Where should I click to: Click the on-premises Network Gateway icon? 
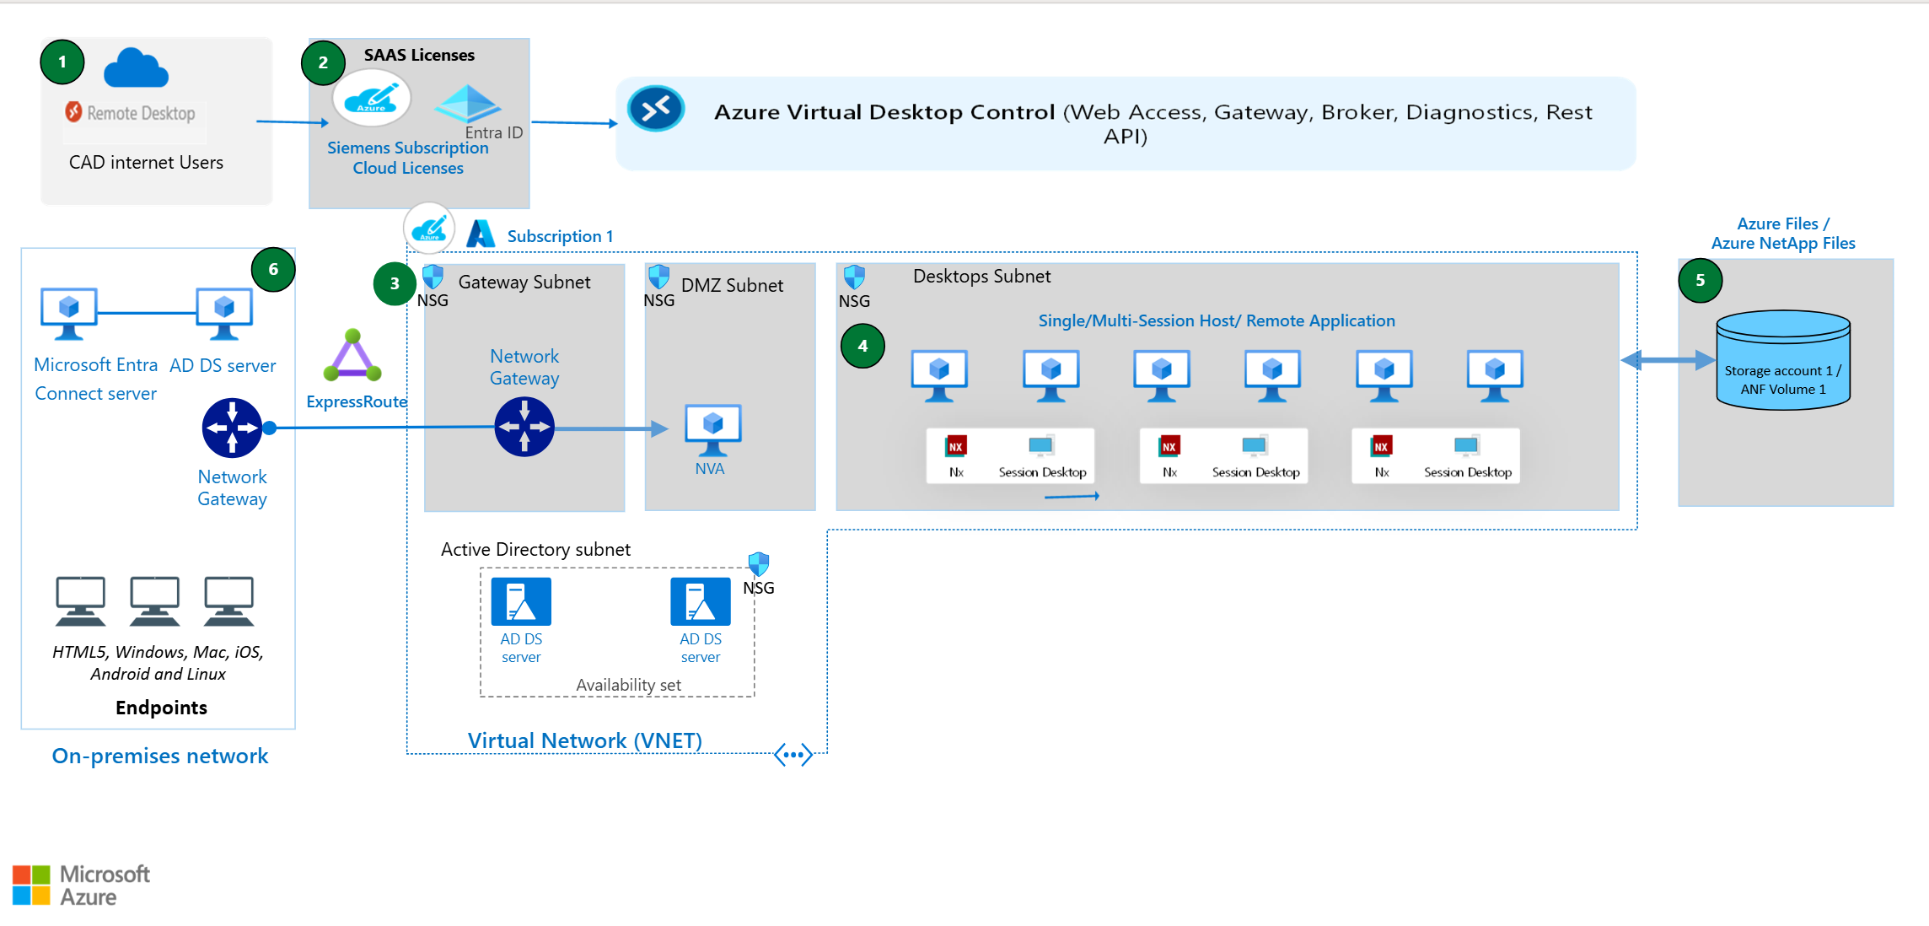[x=232, y=428]
